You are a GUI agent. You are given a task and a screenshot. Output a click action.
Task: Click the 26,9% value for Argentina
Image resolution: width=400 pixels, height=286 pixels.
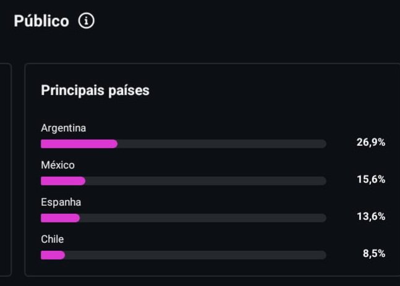[x=370, y=143]
